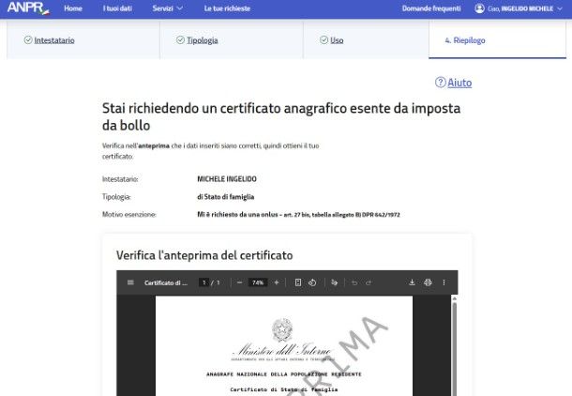Image resolution: width=572 pixels, height=396 pixels.
Task: Go back to Uso step
Action: click(337, 40)
